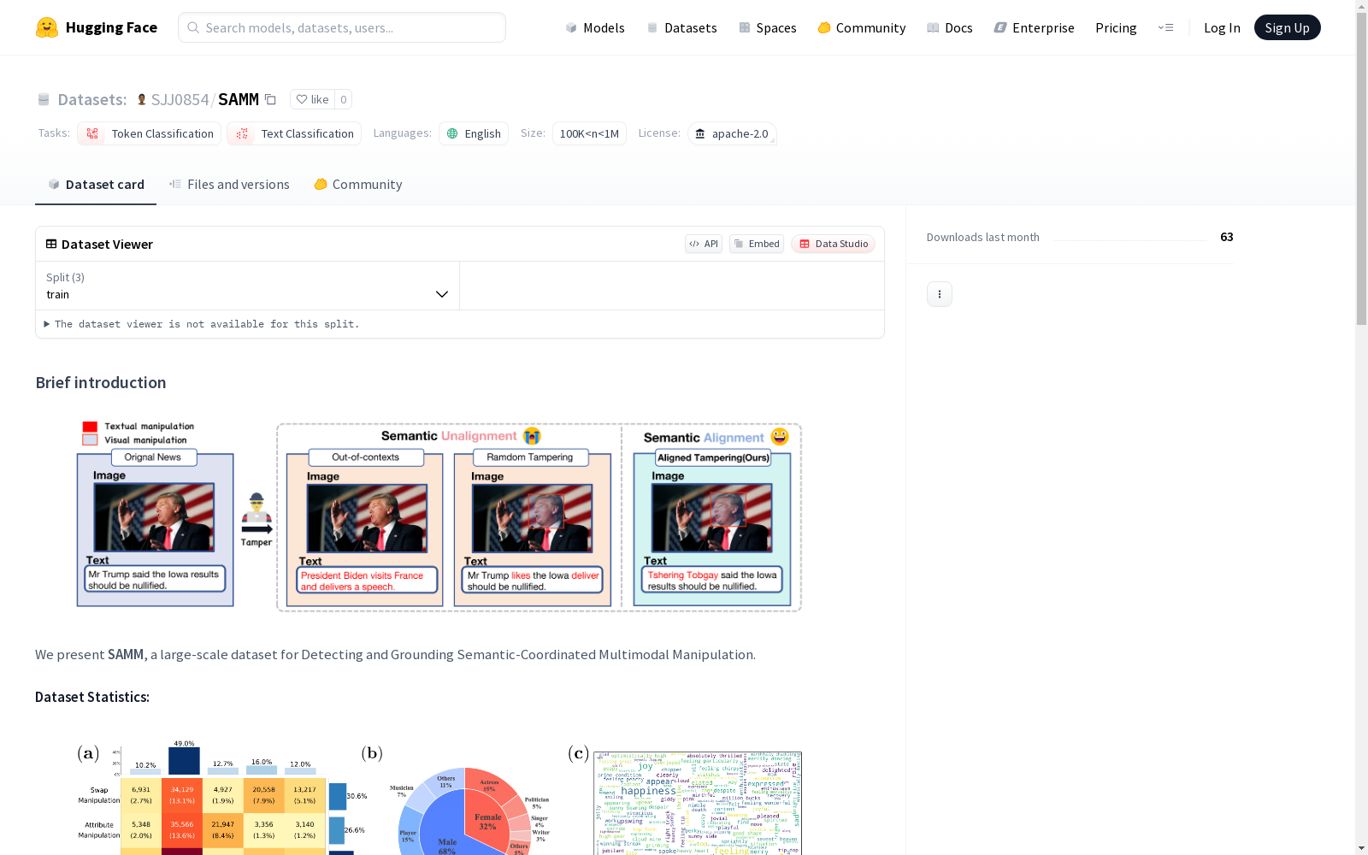This screenshot has width=1368, height=855.
Task: Select the Text Classification task tag
Action: (294, 133)
